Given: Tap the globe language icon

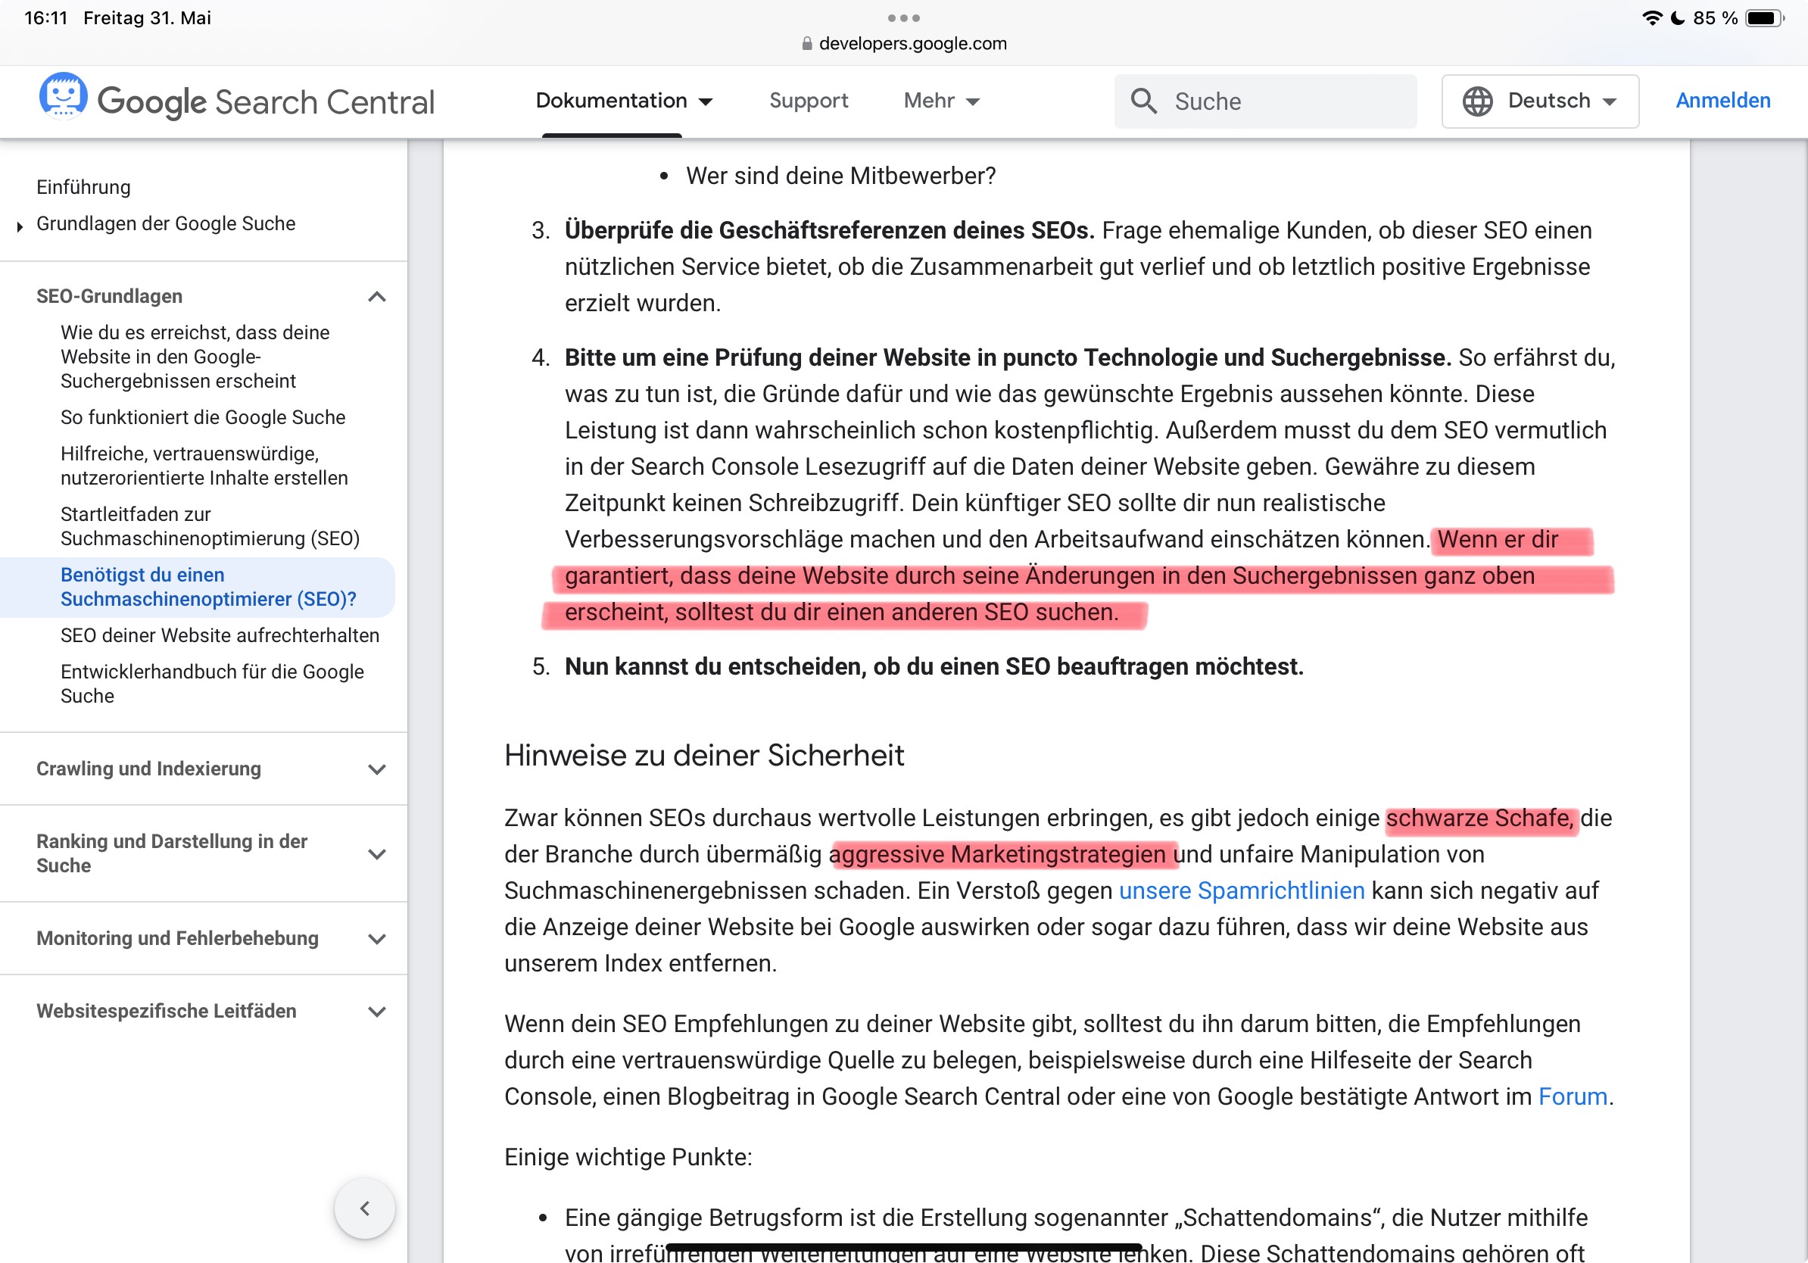Looking at the screenshot, I should 1477,101.
